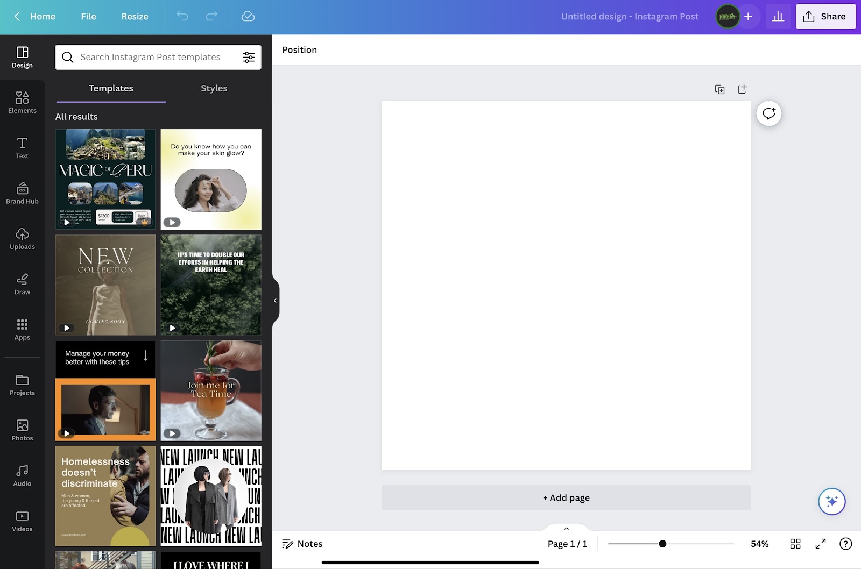
Task: Click the horizontal scrollbar at bottom
Action: [430, 563]
